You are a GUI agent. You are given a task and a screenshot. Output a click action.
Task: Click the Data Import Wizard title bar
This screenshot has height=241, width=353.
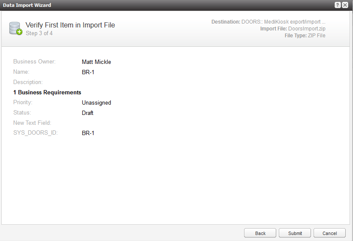coord(129,5)
